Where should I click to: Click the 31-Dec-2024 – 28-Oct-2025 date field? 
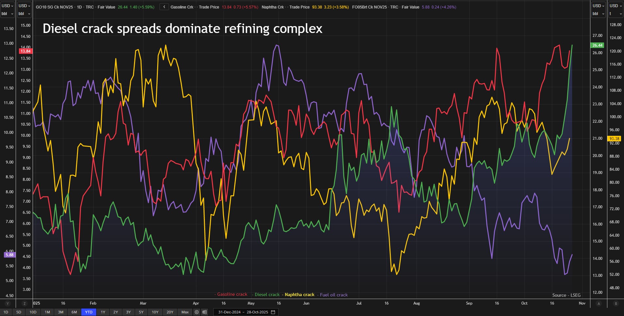click(x=243, y=312)
